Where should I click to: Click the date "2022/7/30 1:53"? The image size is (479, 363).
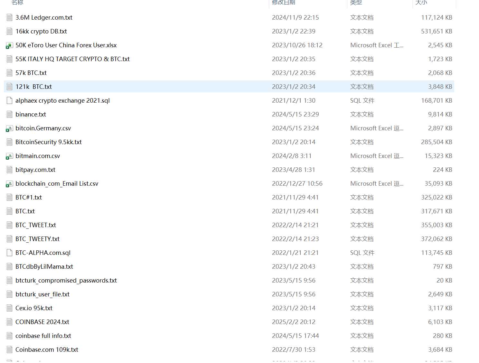294,349
